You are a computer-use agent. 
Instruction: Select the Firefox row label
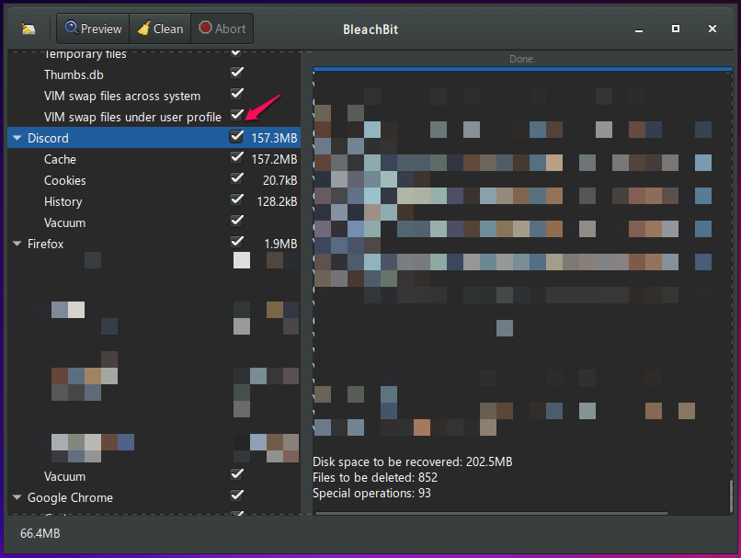click(x=45, y=244)
